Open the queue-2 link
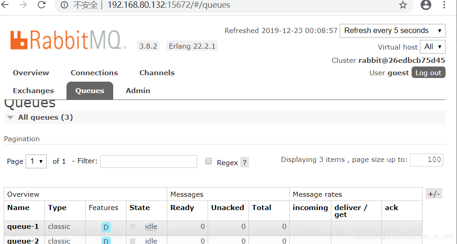This screenshot has height=244, width=457. coord(23,240)
